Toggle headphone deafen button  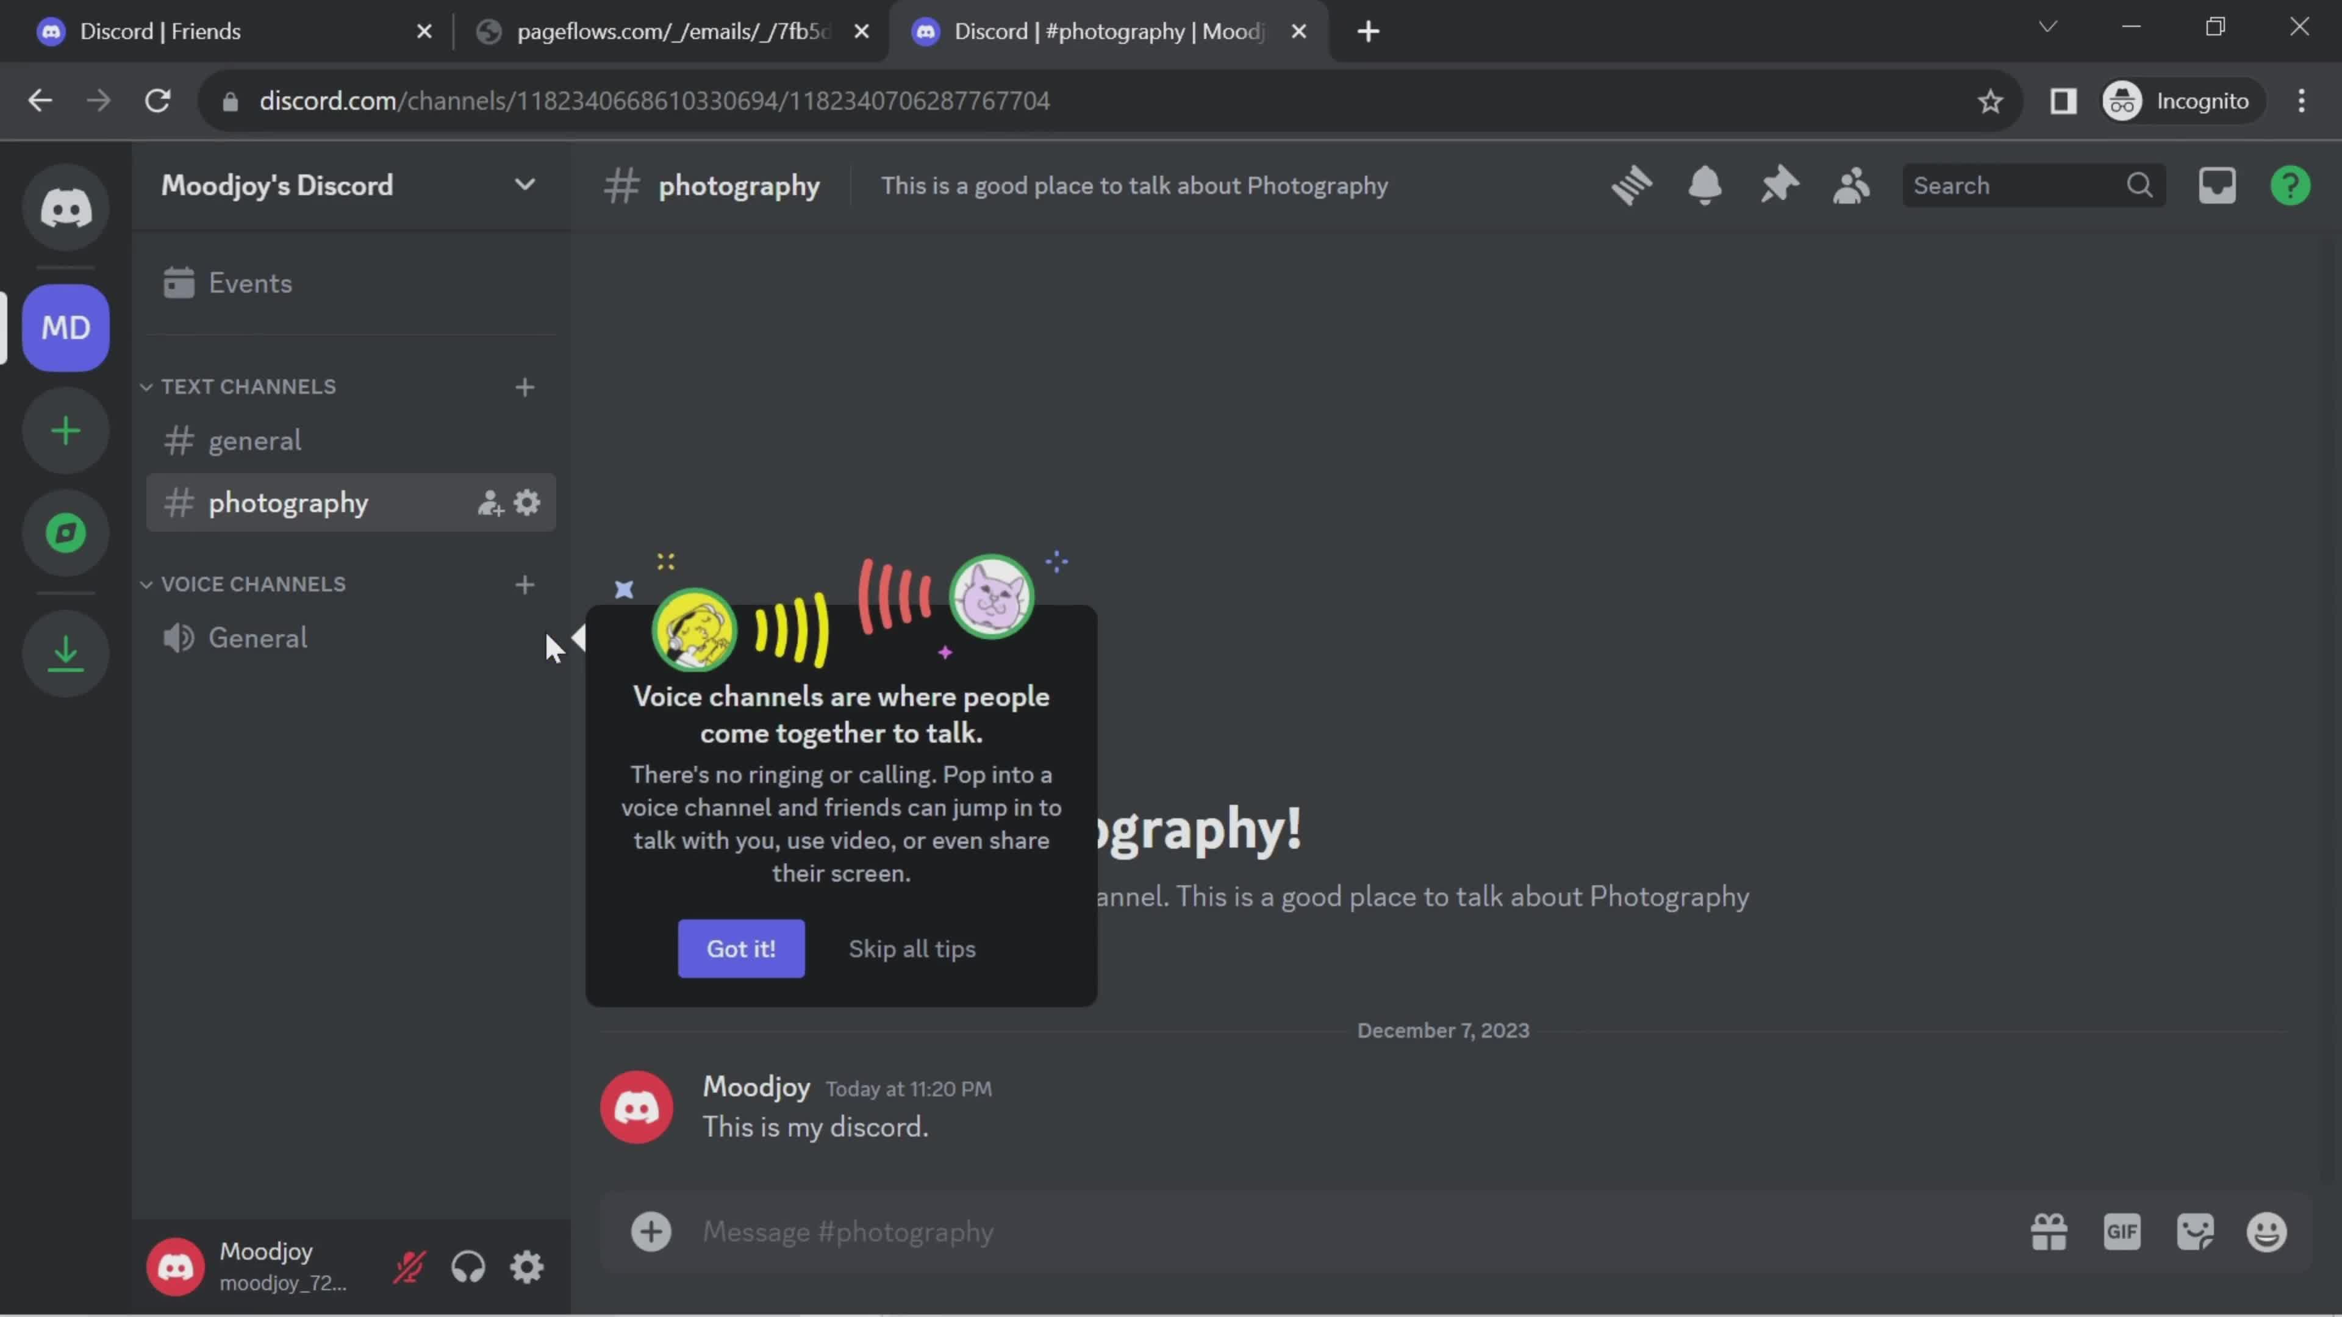tap(468, 1267)
